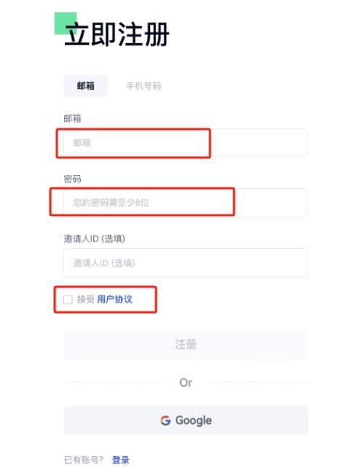Open the 用户协议 link
Viewport: 339px width, 475px height.
pyautogui.click(x=114, y=299)
